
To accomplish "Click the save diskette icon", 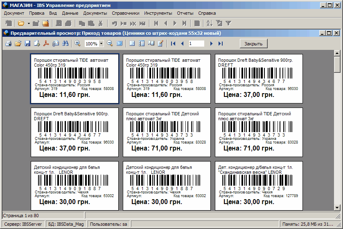I will click(x=27, y=43).
